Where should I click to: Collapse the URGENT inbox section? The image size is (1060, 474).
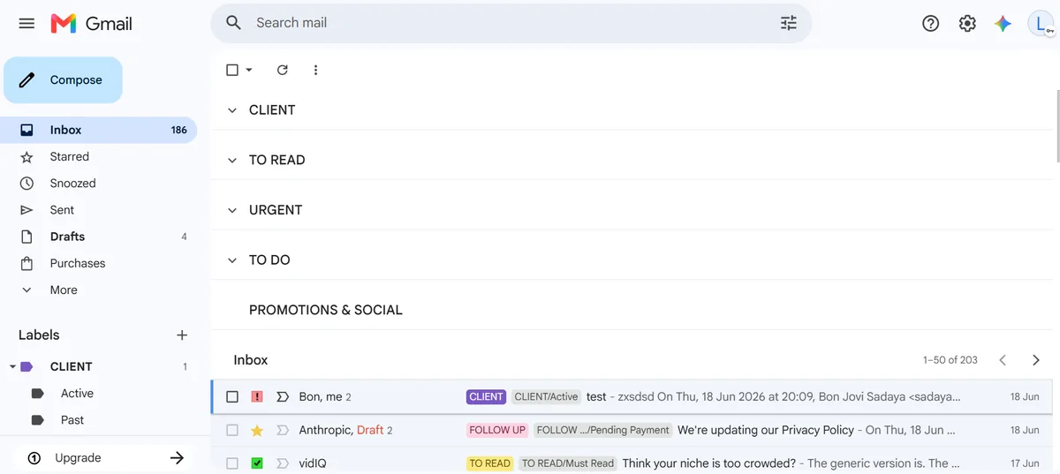(232, 210)
